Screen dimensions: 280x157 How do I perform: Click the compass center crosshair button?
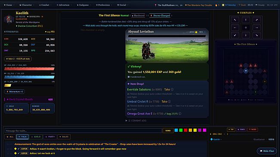coord(246,27)
